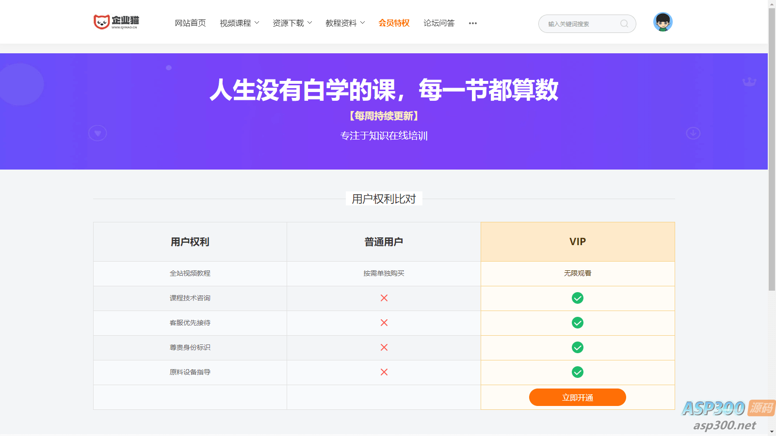The width and height of the screenshot is (776, 436).
Task: Select the 无限观看 cell
Action: click(578, 273)
